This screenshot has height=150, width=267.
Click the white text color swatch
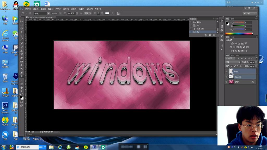coord(107,13)
